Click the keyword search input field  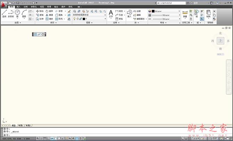[x=171, y=3]
